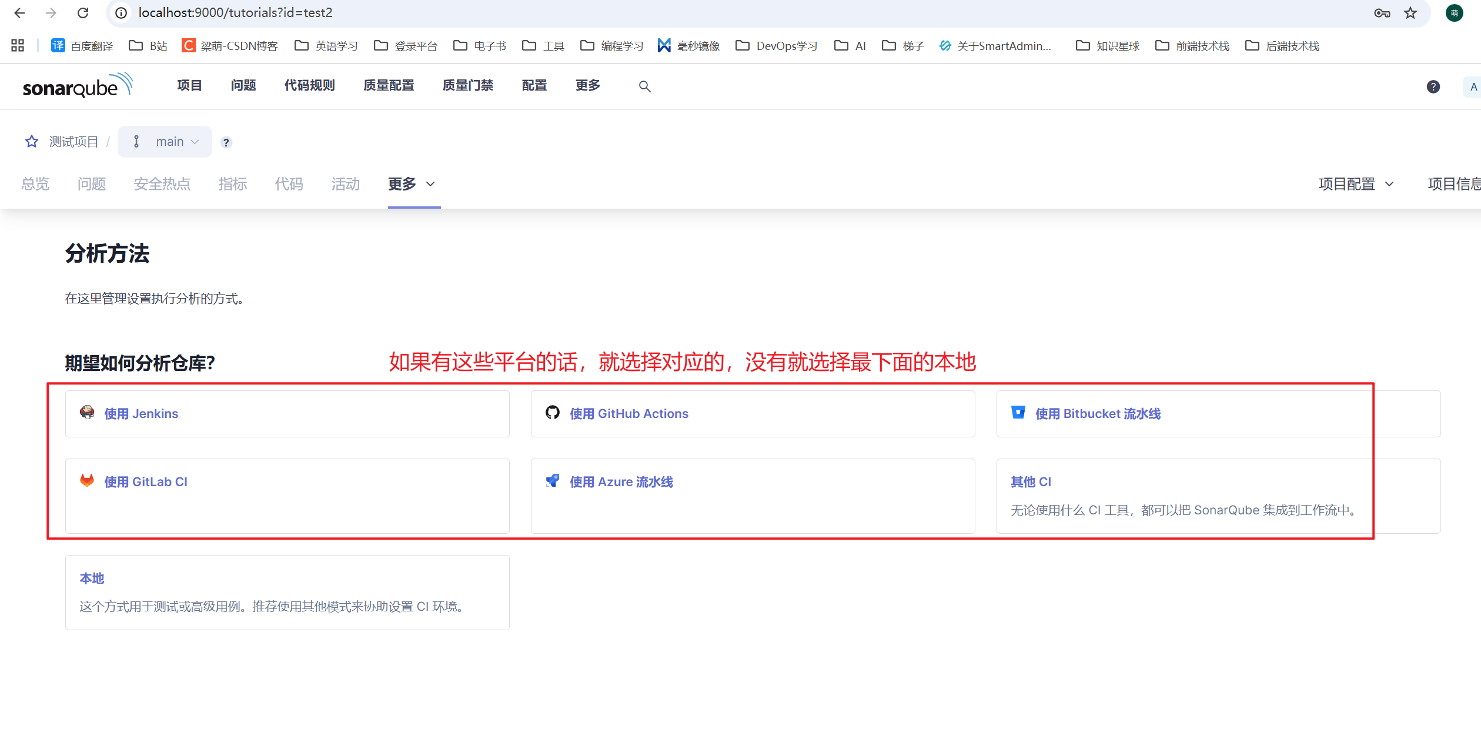Click the branch help question icon
Viewport: 1481px width, 746px height.
226,142
